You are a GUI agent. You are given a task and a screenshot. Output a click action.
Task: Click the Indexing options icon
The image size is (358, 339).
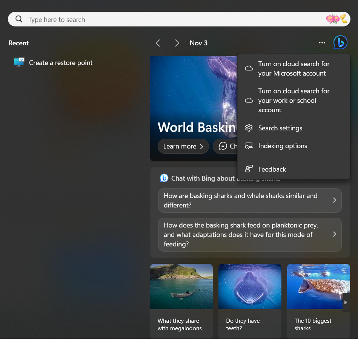(249, 146)
